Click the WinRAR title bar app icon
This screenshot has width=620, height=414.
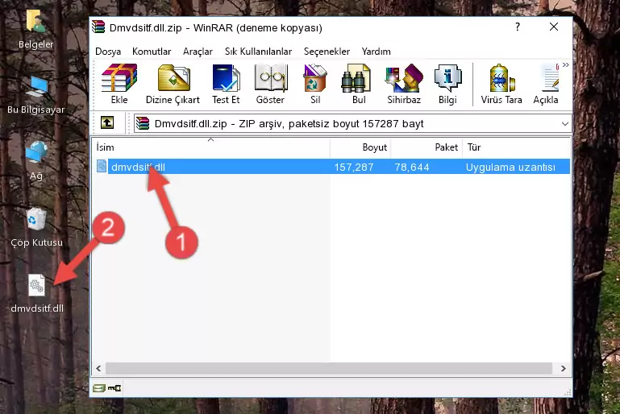pyautogui.click(x=98, y=27)
